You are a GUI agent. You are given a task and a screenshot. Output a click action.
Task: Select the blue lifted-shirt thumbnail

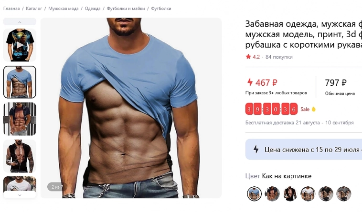click(20, 82)
